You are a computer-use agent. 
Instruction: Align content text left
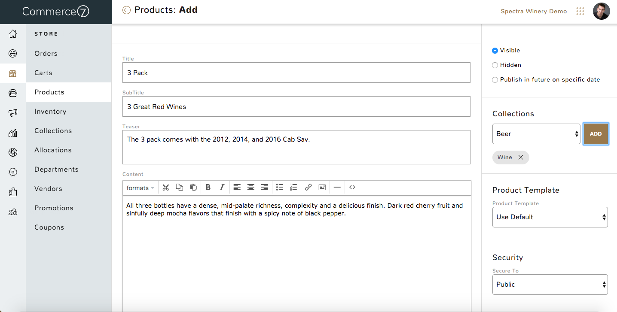click(237, 188)
